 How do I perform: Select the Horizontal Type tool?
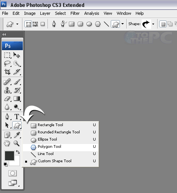[17, 116]
